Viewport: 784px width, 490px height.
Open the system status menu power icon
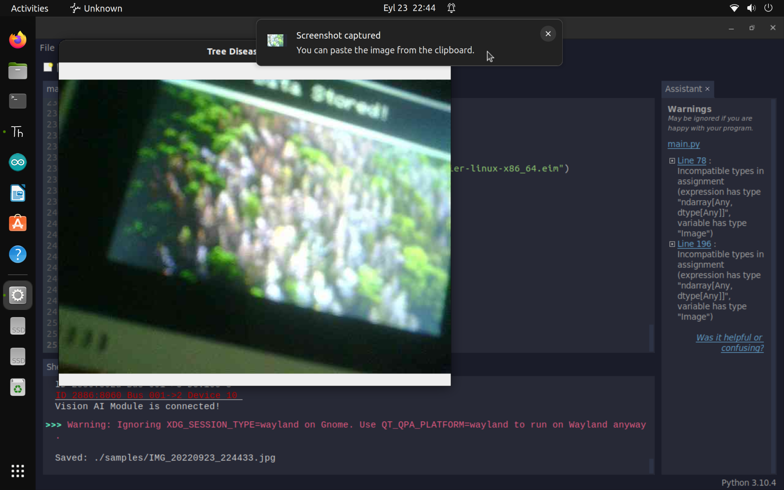768,8
